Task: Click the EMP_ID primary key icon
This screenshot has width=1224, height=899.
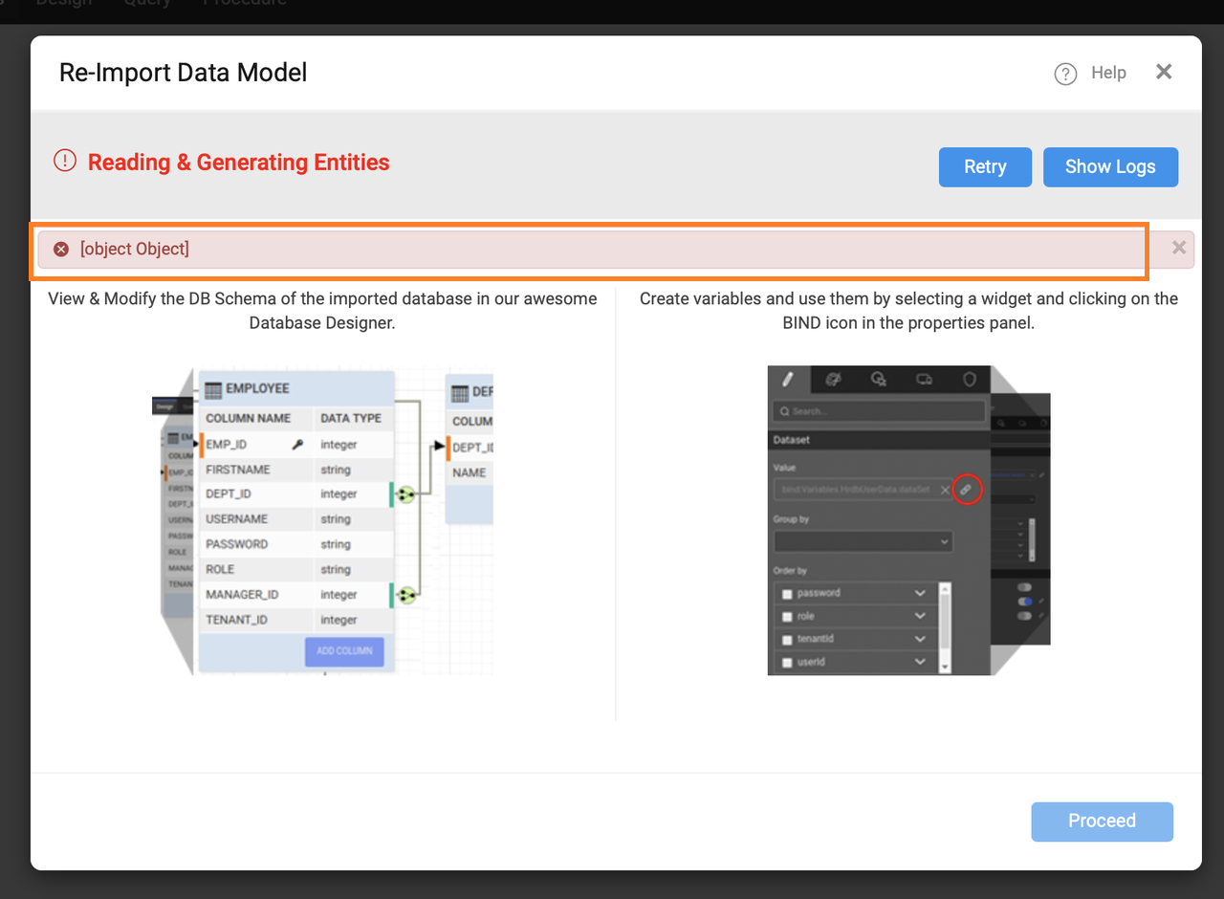Action: click(x=297, y=445)
